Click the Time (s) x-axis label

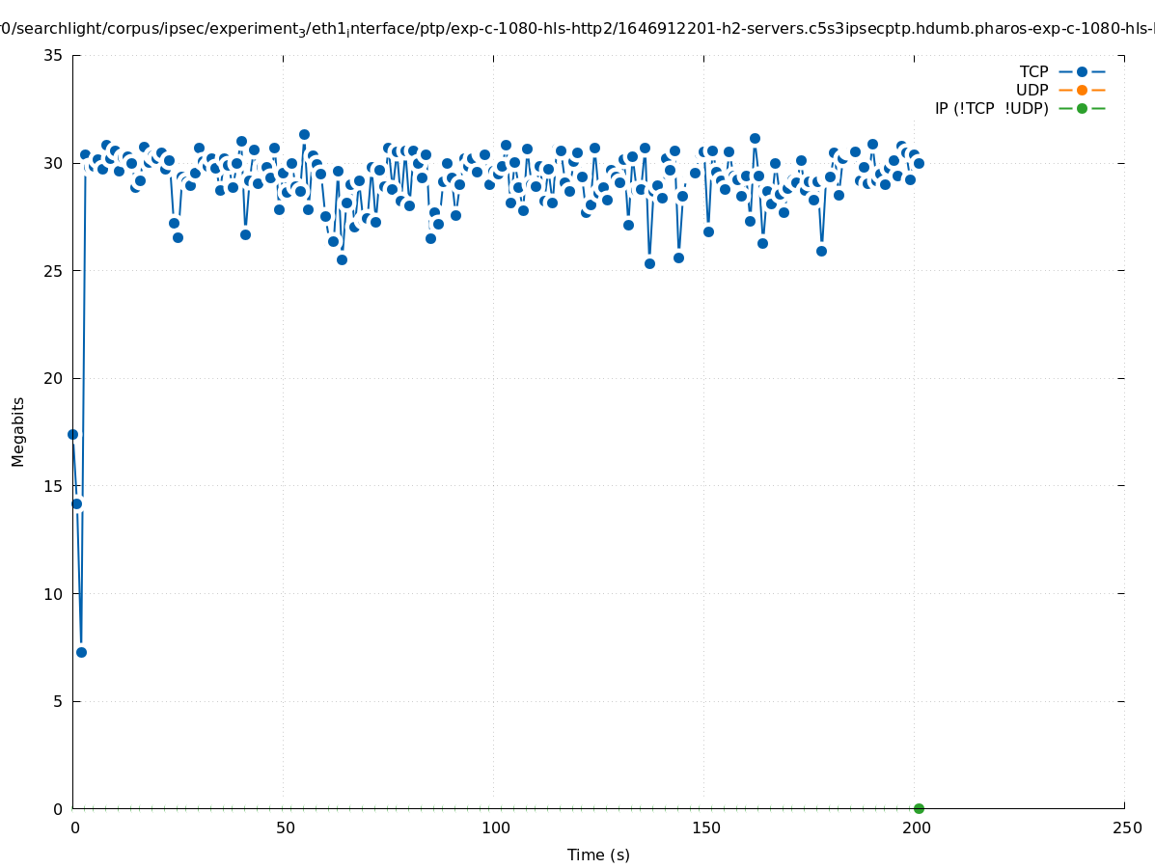point(598,854)
